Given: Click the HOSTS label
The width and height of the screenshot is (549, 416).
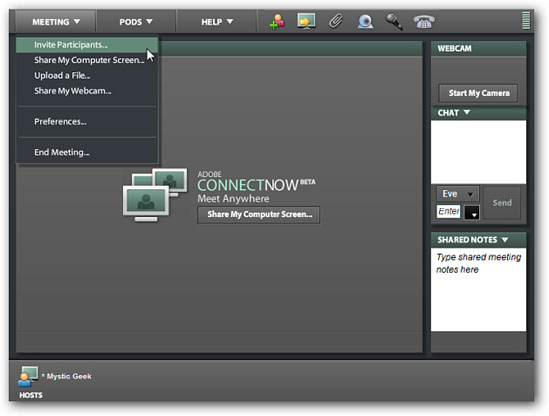Looking at the screenshot, I should (x=31, y=395).
